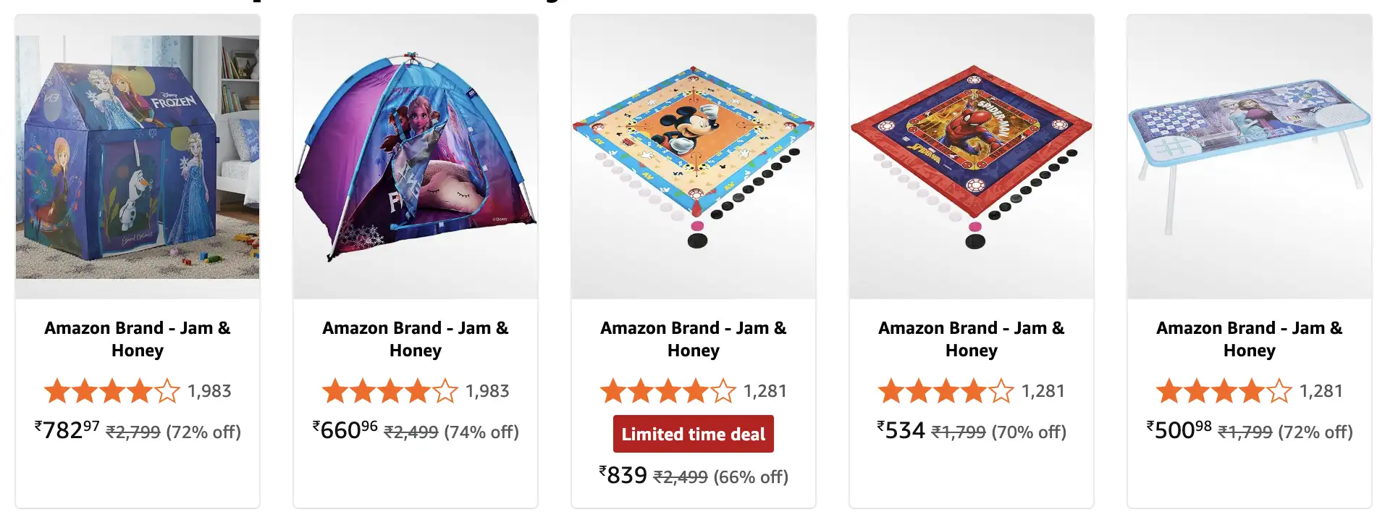Click the Limited time deal badge
Screen dimensions: 1377x520
pyautogui.click(x=693, y=435)
